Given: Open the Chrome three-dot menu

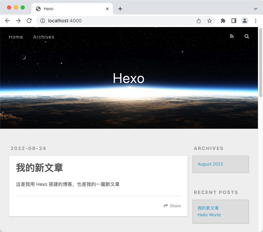Looking at the screenshot, I should [256, 21].
